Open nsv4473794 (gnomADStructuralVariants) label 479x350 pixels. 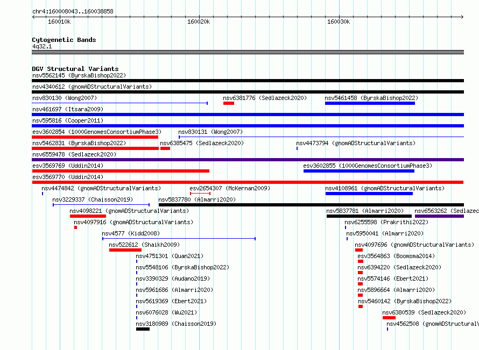(356, 143)
